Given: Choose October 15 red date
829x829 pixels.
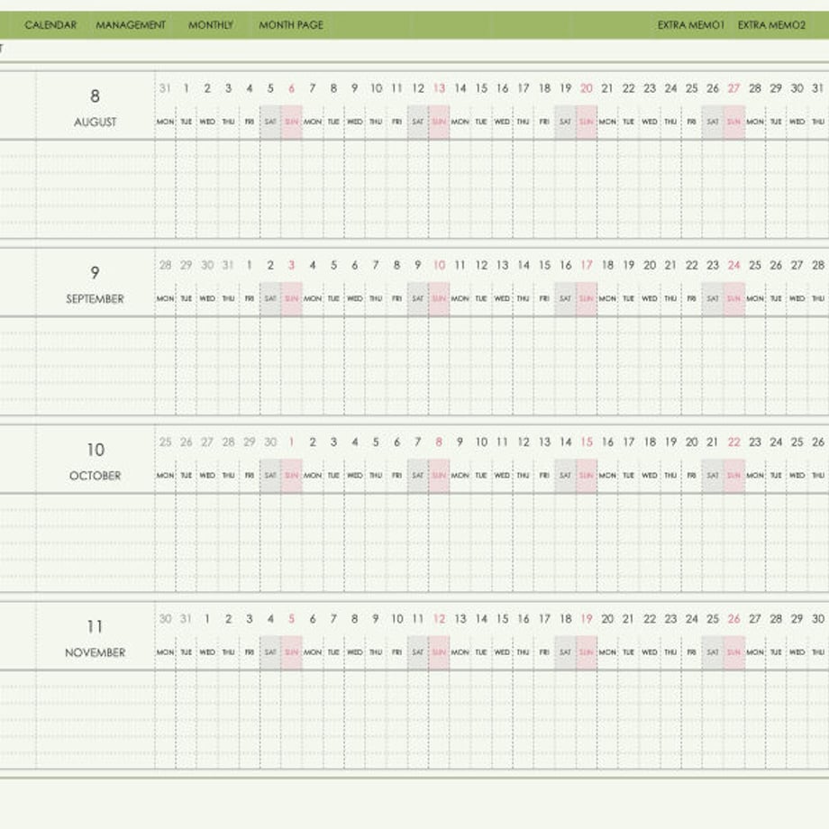Looking at the screenshot, I should 587,442.
